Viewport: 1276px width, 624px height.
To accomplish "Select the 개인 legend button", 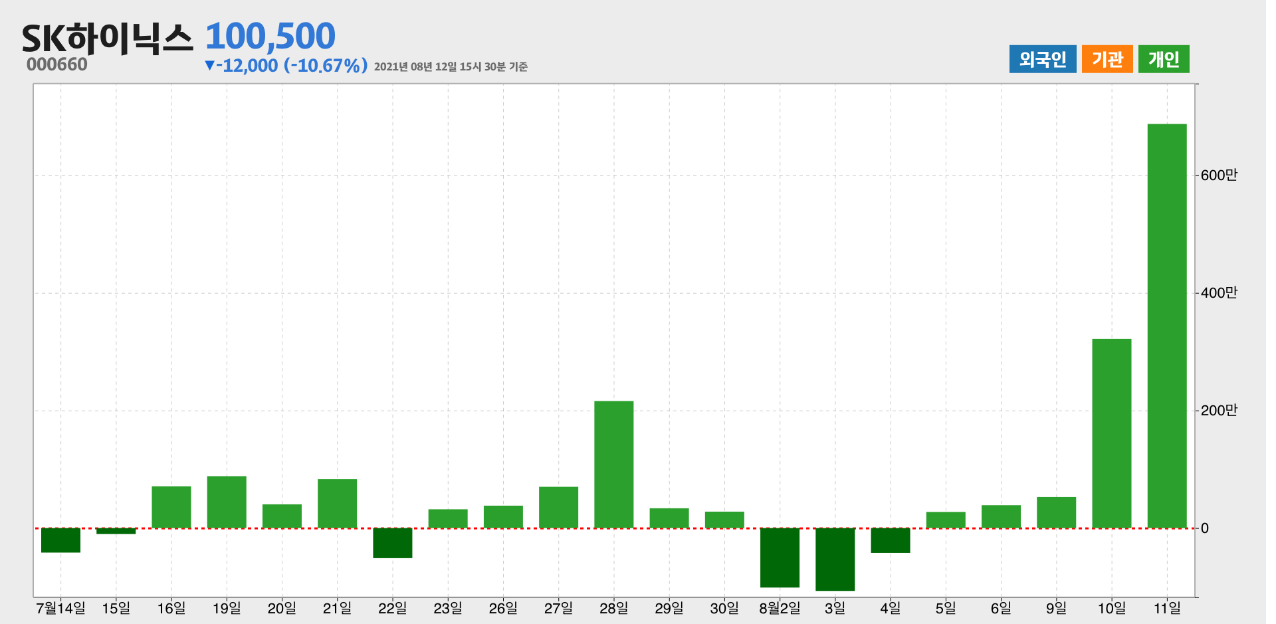I will click(1163, 59).
